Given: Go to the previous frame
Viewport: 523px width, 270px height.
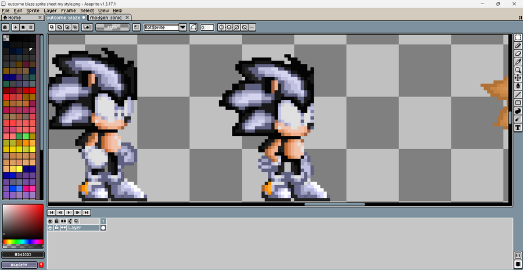Looking at the screenshot, I should (60, 213).
